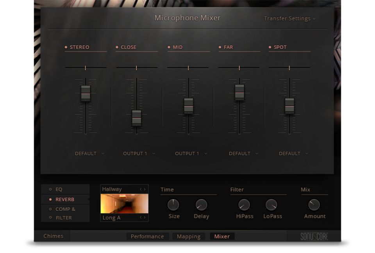Viewport: 375px width, 253px height.
Task: Click the Hallway reverb thumbnail image
Action: click(x=124, y=203)
